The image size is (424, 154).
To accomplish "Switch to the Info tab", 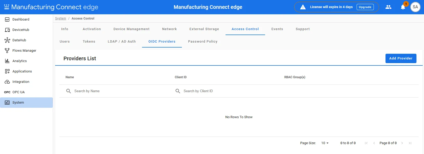I will [65, 29].
